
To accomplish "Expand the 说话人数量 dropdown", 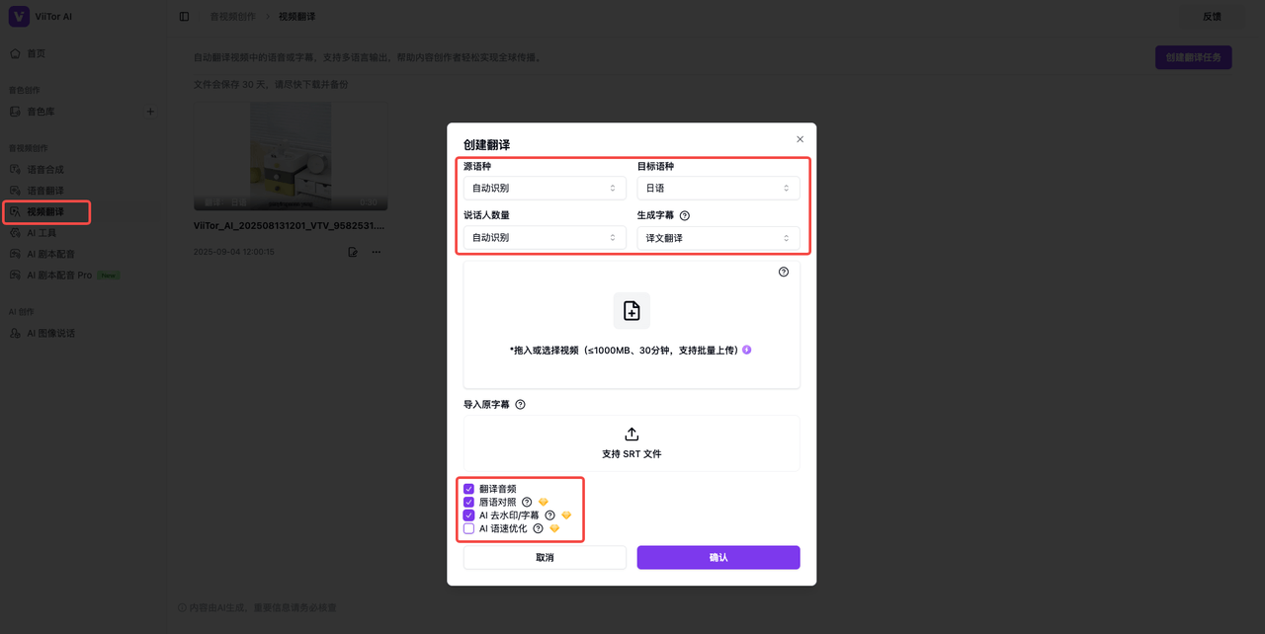I will pyautogui.click(x=545, y=238).
